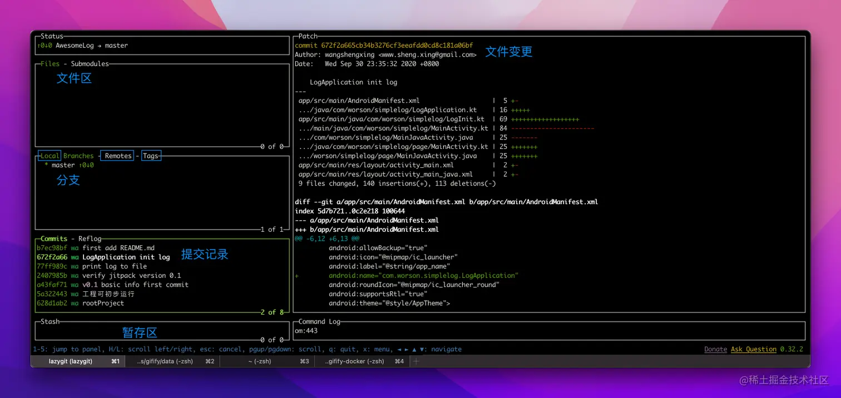Screen dimensions: 841x398
Task: Click the layout/activity_main.xml stat row
Action: pos(408,165)
